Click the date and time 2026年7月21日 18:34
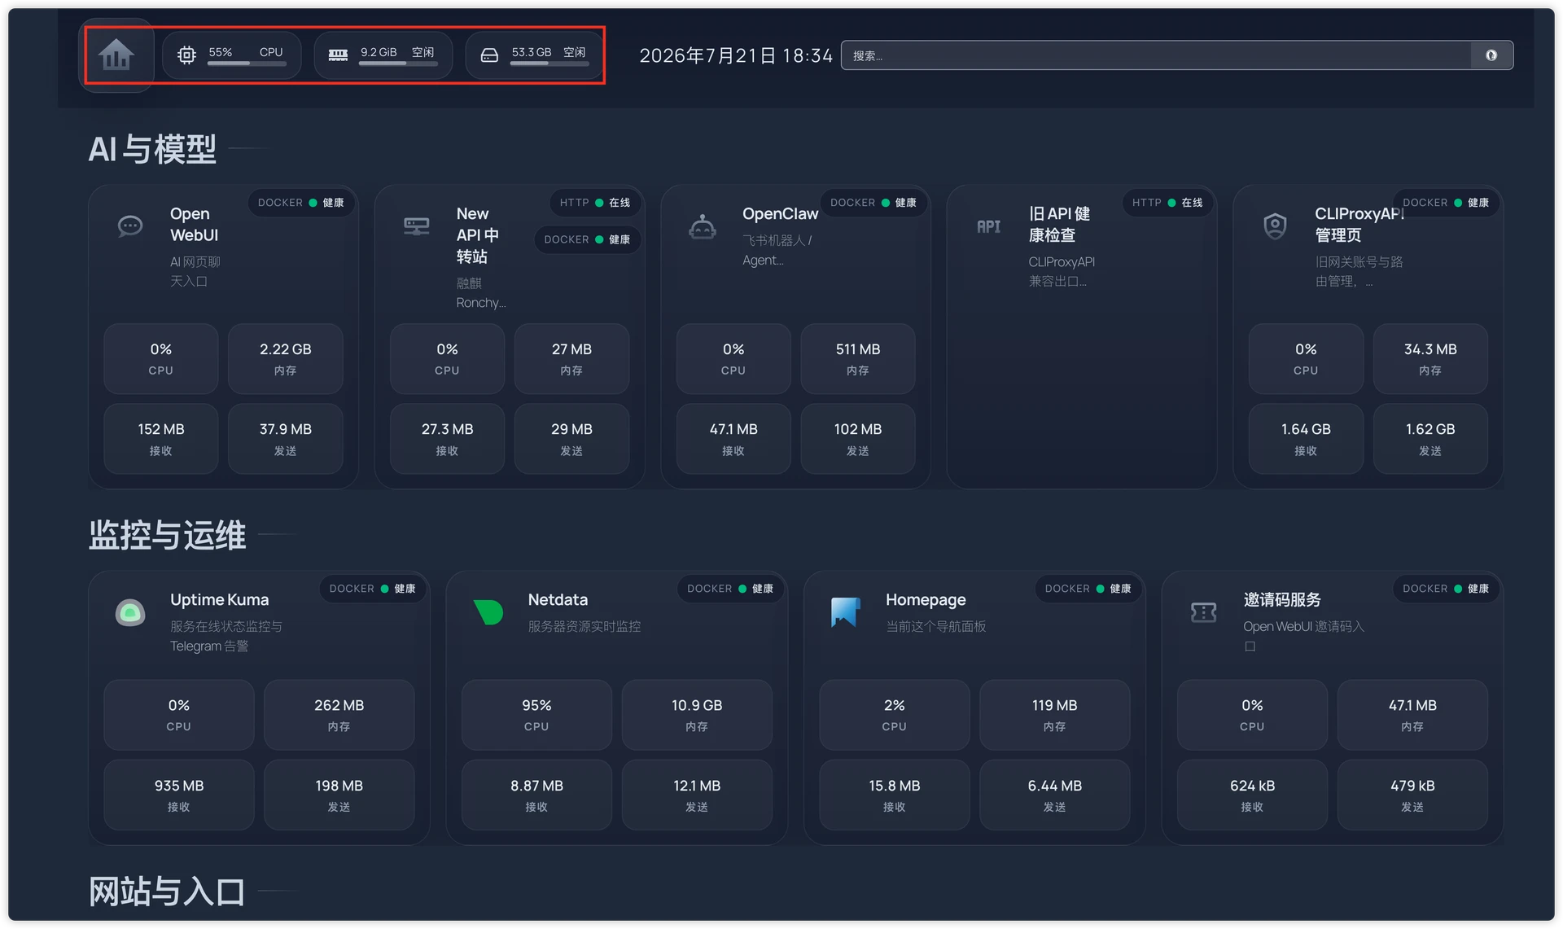This screenshot has height=929, width=1563. coord(736,55)
